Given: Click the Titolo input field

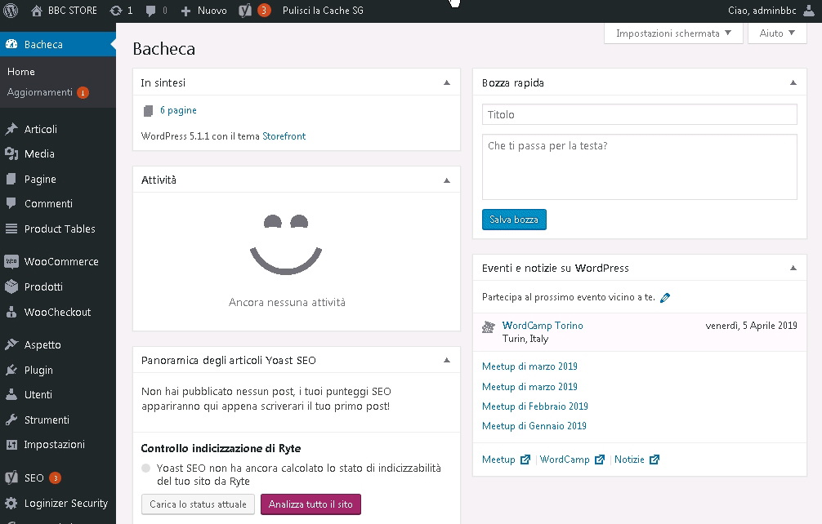Looking at the screenshot, I should (x=640, y=114).
